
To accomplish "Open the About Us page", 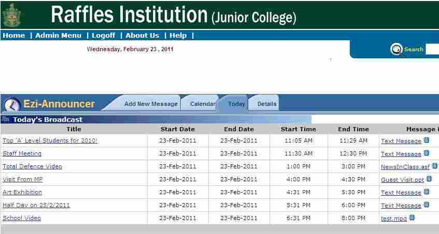I will click(142, 36).
